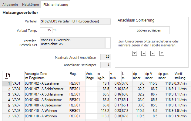191x121 pixels.
Task: Click the REG01 cell in the Esszimmer row
Action: pos(77,83)
